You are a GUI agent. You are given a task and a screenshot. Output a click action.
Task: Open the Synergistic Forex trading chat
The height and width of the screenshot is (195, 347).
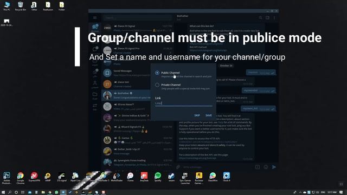click(137, 162)
